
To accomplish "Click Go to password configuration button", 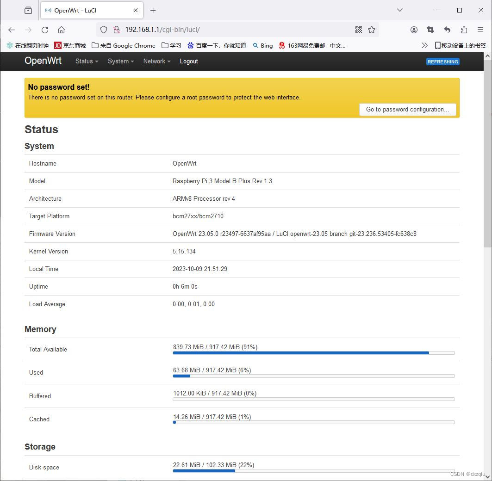I will tap(407, 110).
